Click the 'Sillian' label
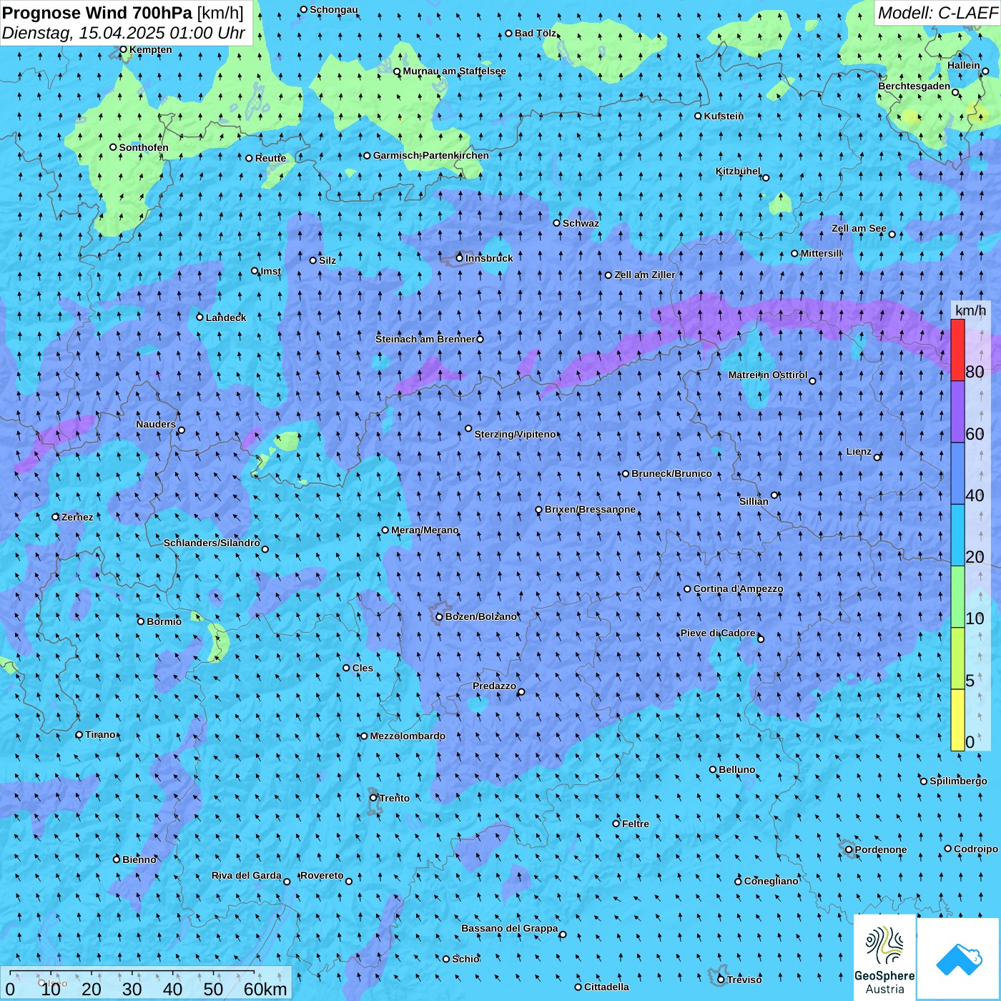The height and width of the screenshot is (1001, 1001). (x=754, y=501)
